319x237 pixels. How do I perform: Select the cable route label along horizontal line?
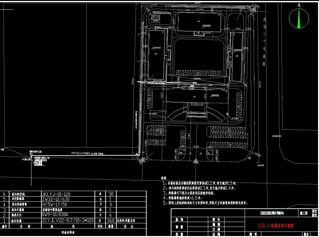87,152
